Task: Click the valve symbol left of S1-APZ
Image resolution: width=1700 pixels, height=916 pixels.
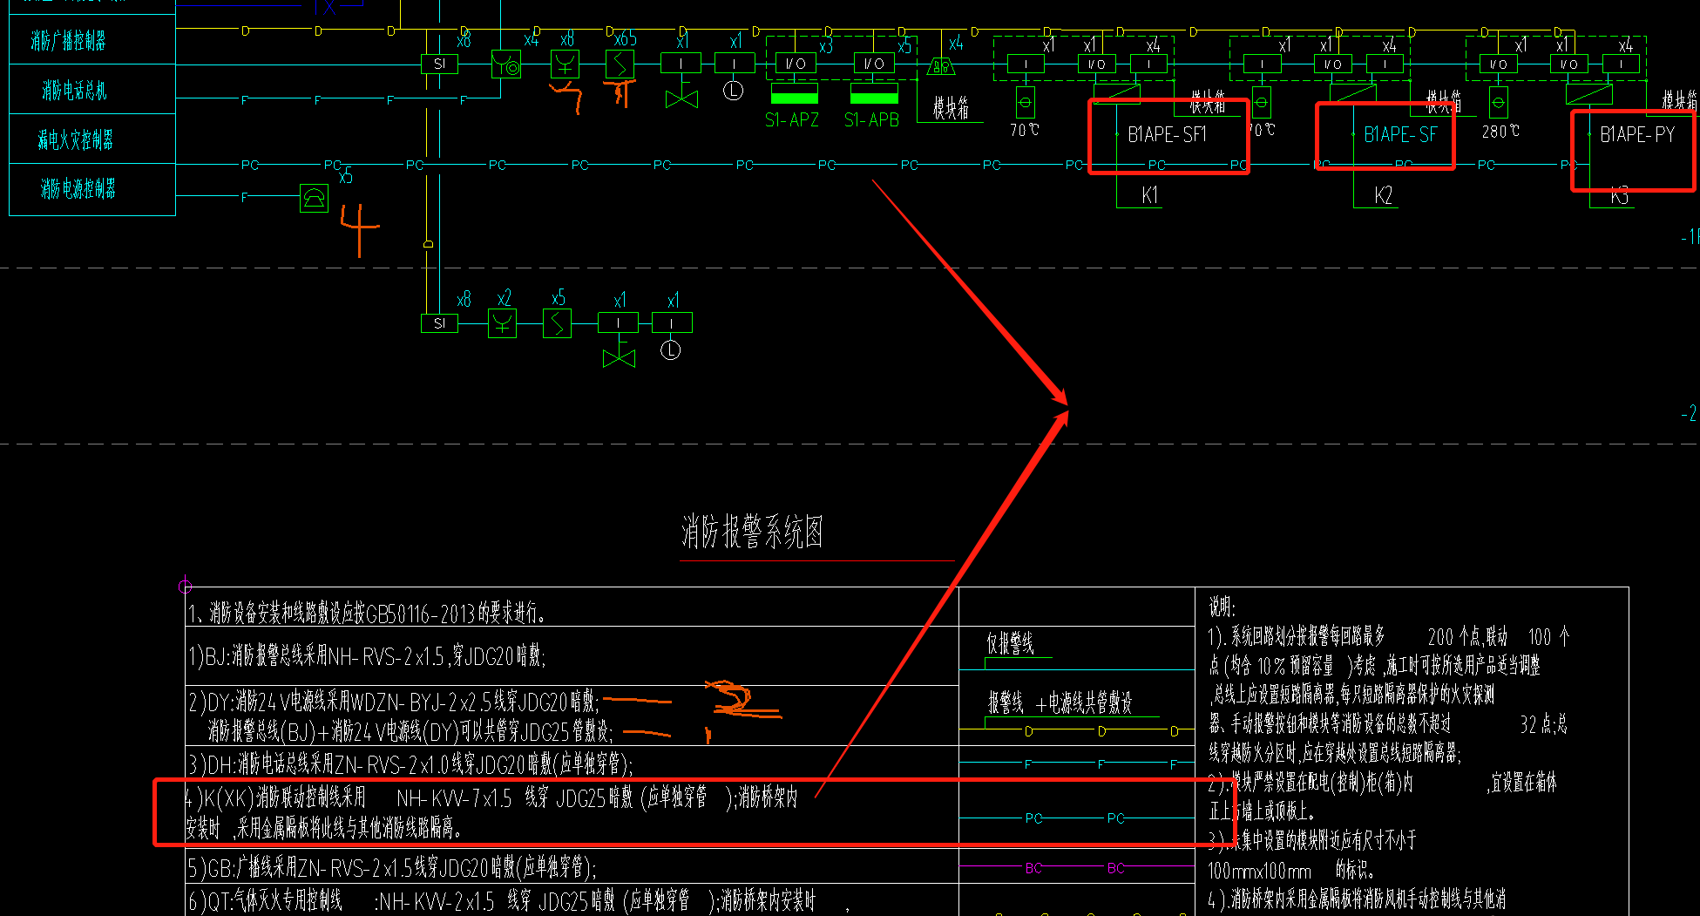Action: [x=681, y=98]
